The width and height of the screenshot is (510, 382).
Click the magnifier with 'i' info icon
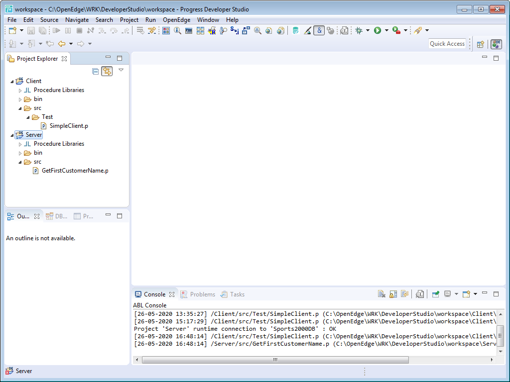[177, 30]
